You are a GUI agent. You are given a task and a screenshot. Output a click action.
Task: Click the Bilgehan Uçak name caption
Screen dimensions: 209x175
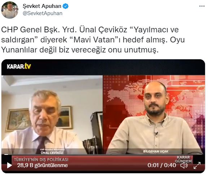(x=156, y=151)
